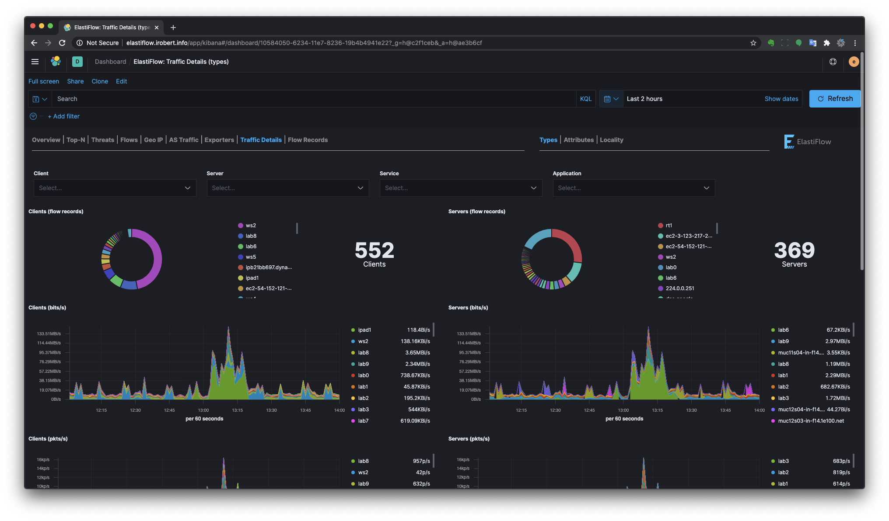Viewport: 889px width, 521px height.
Task: Open the Kibana hamburger navigation menu
Action: click(35, 62)
